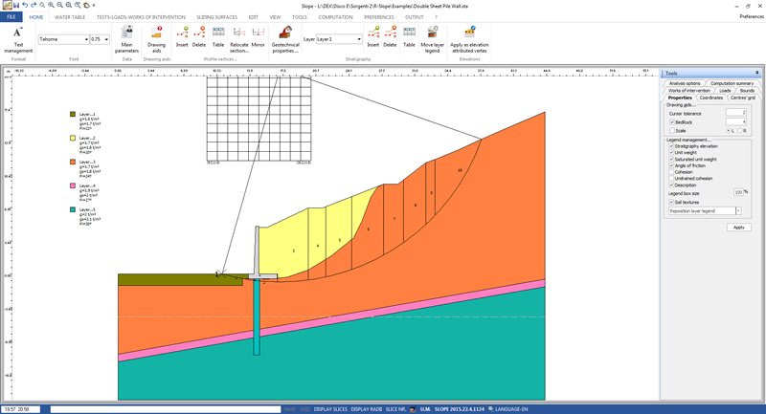Open TESTS-LOADS-WORKS OF INTERVENTION tab

click(x=141, y=17)
